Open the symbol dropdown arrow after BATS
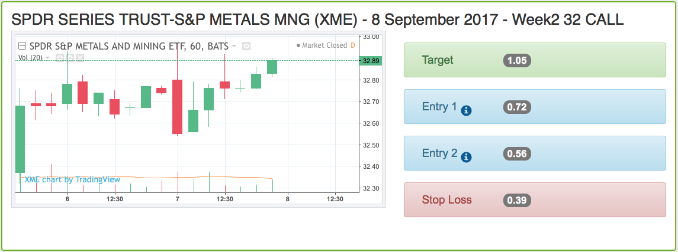Image resolution: width=678 pixels, height=252 pixels. pyautogui.click(x=234, y=45)
